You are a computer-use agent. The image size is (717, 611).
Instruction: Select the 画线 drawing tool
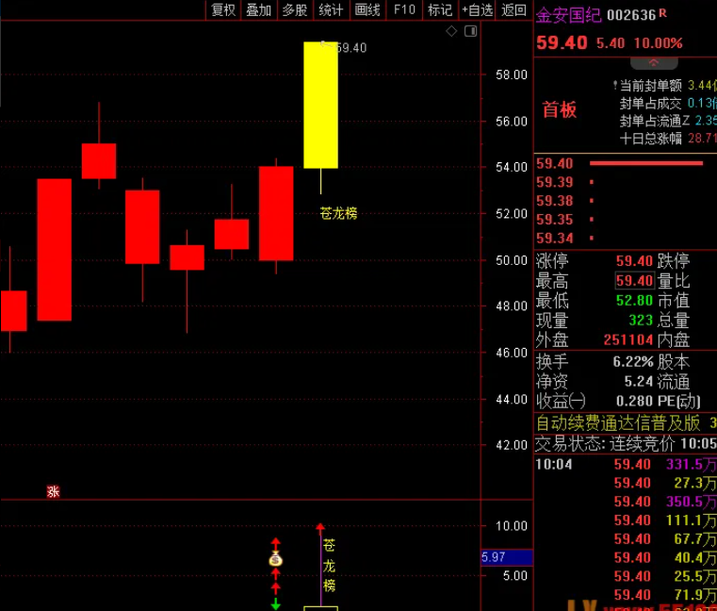coord(367,9)
